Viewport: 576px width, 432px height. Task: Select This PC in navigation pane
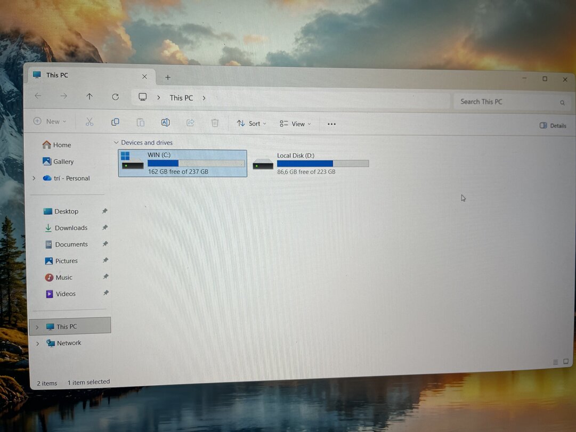70,326
